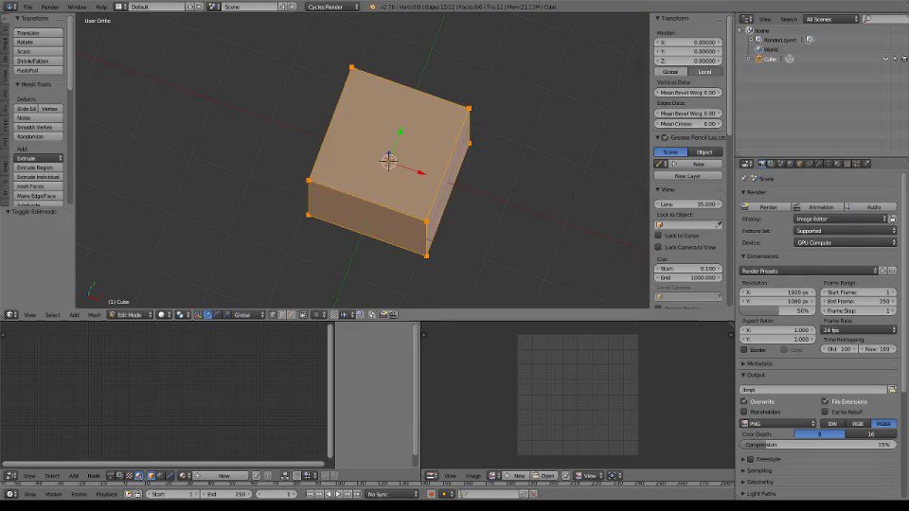Toggle limit selection to visible icon

tap(303, 314)
